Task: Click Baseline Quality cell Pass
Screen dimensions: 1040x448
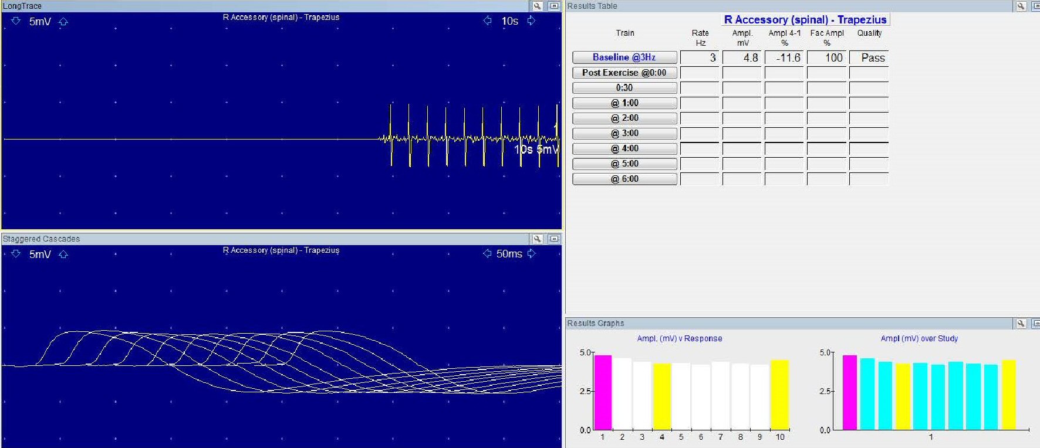Action: [x=869, y=57]
